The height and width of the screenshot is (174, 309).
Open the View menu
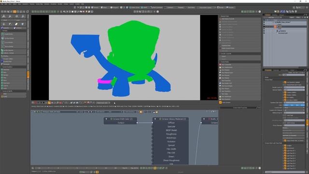click(10, 4)
